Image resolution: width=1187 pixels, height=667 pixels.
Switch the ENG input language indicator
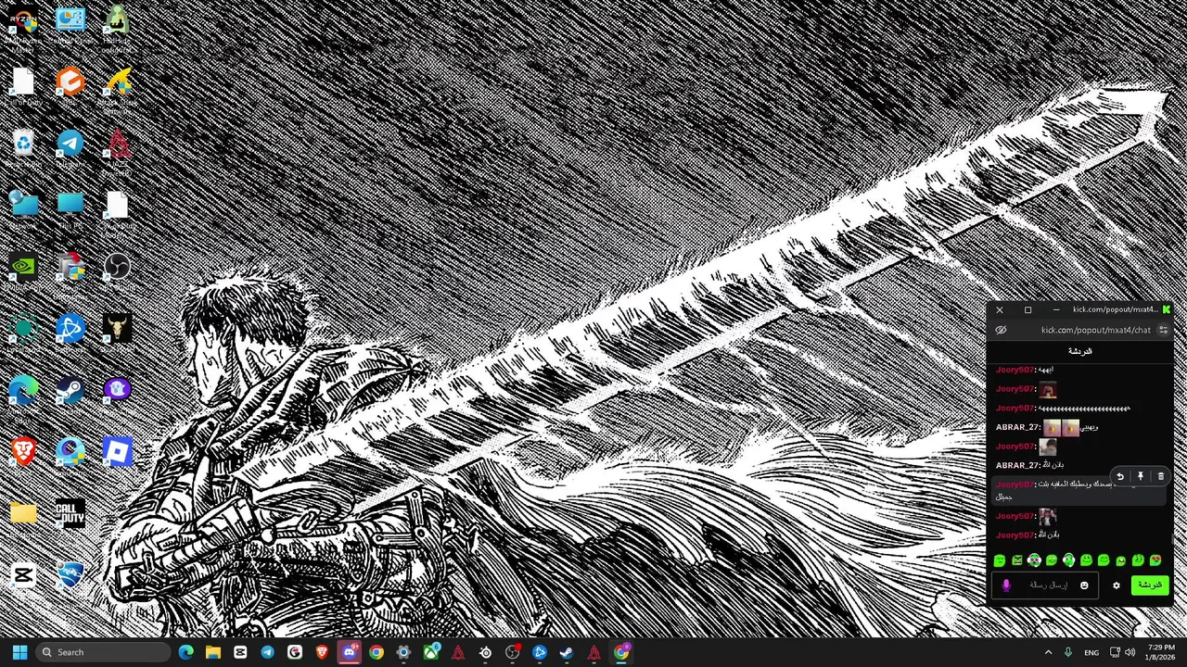[x=1091, y=652]
